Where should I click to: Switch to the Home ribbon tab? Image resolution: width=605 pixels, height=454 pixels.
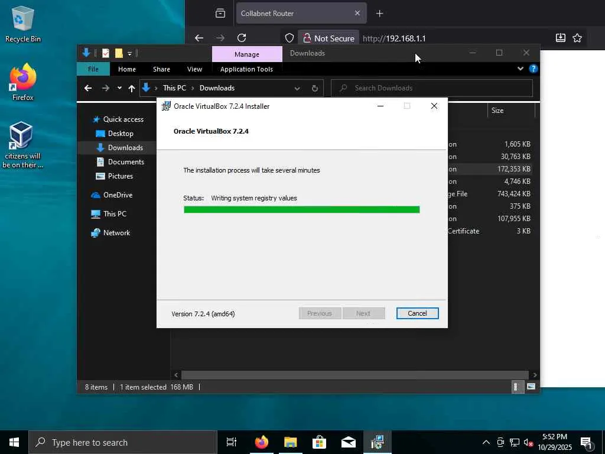127,69
